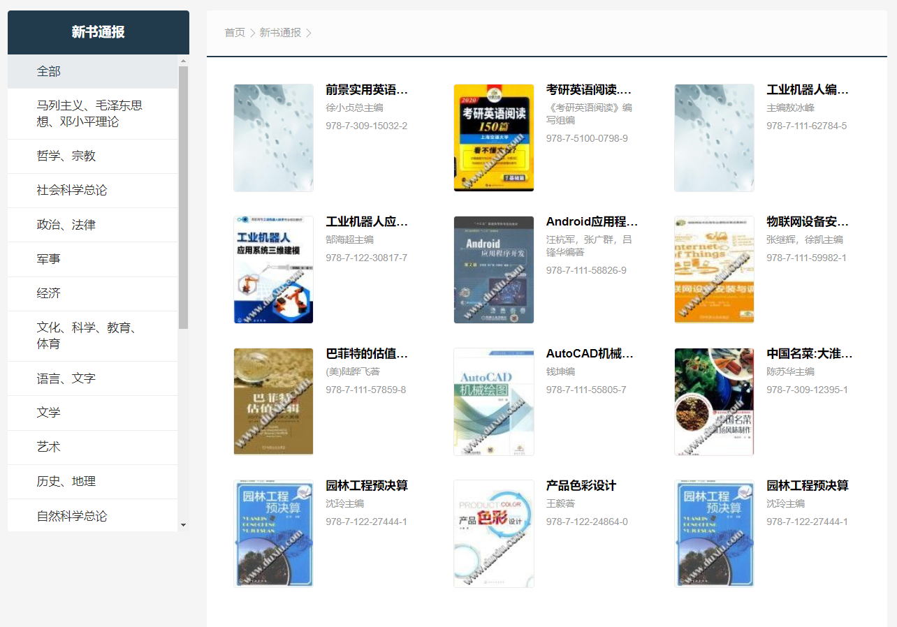Image resolution: width=897 pixels, height=627 pixels.
Task: Select the 文学 sidebar category
Action: click(x=49, y=412)
